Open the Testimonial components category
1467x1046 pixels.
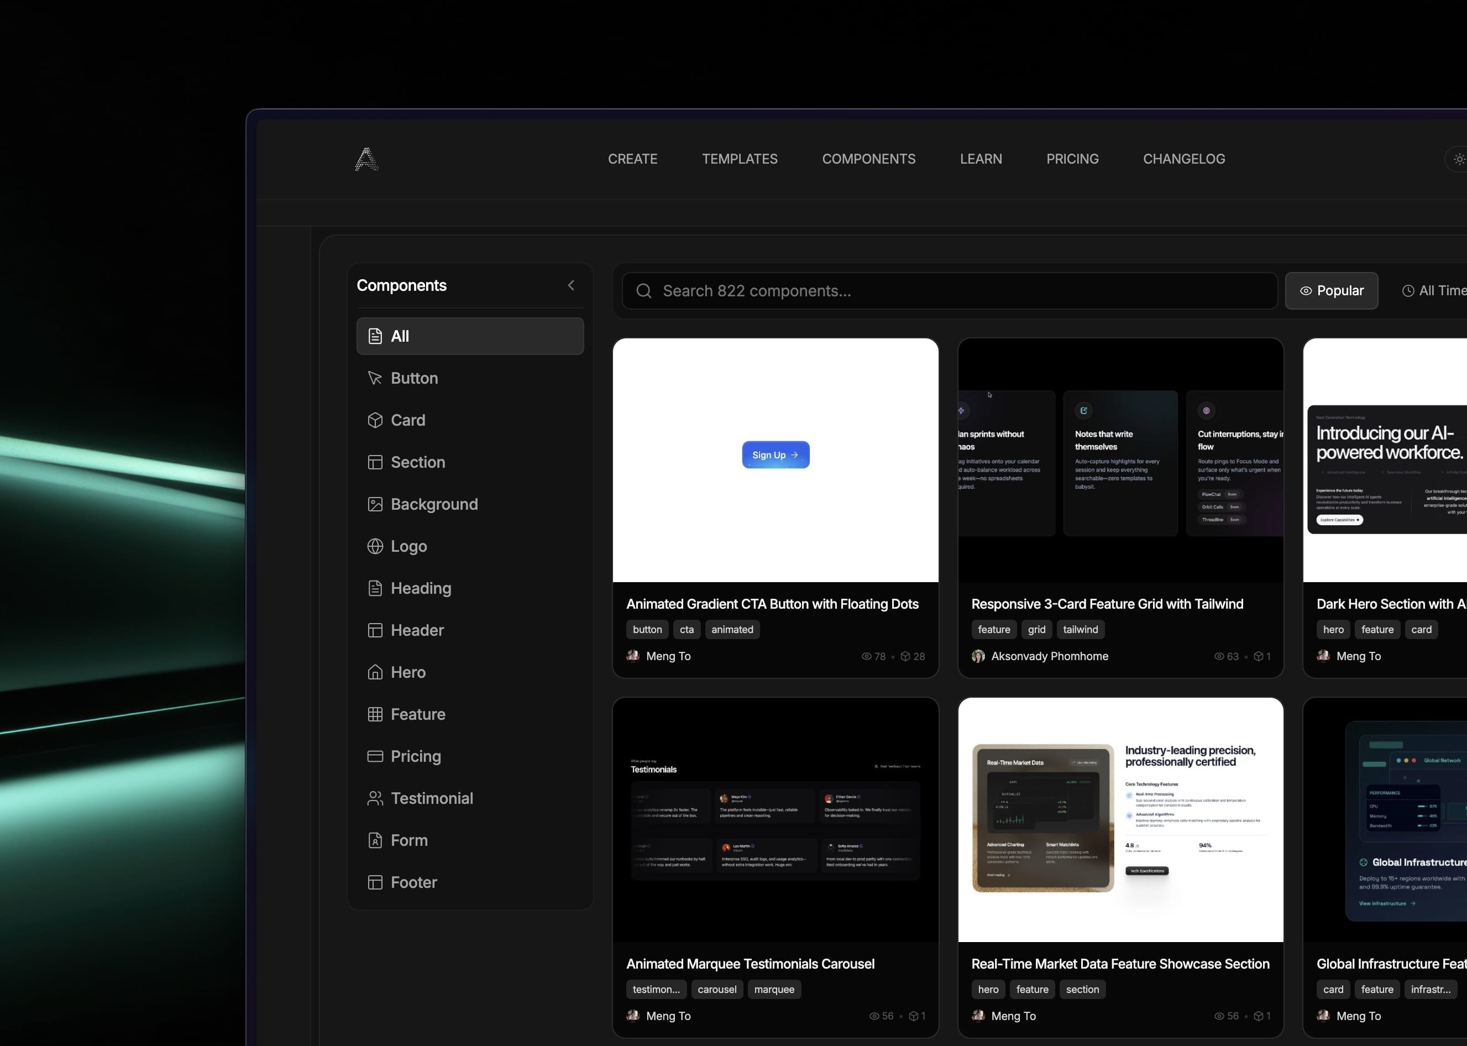click(432, 798)
